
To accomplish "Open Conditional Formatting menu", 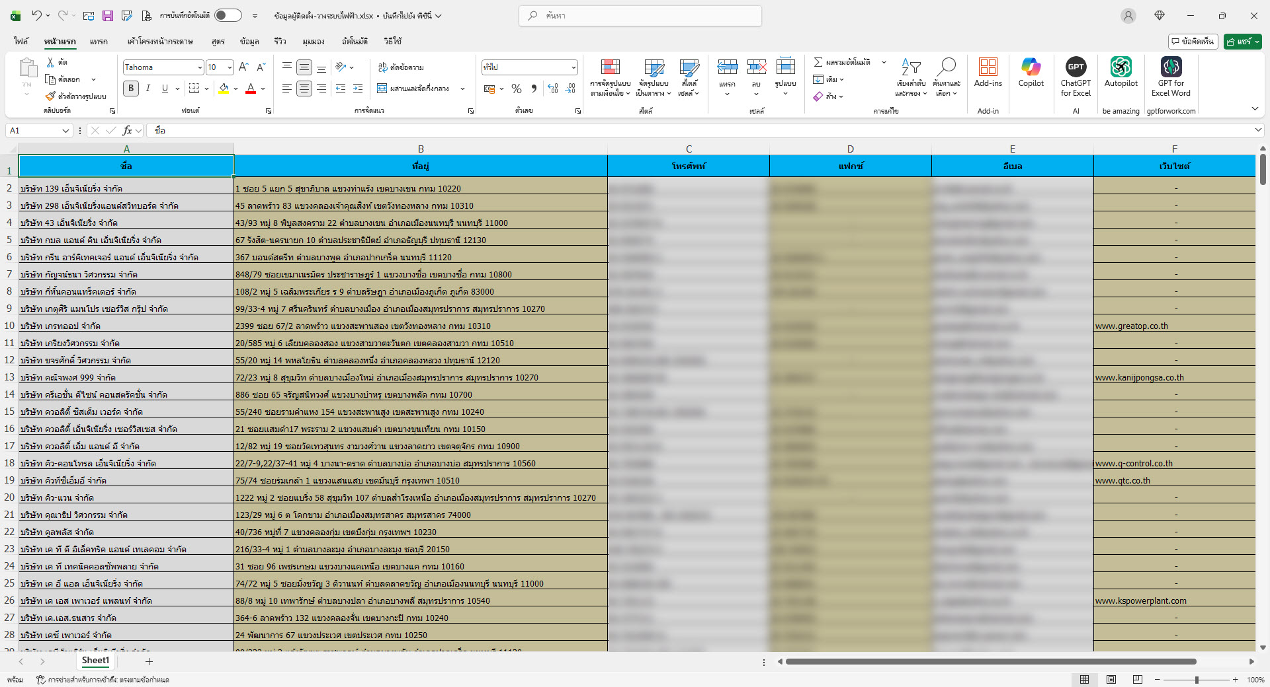I will pos(610,77).
